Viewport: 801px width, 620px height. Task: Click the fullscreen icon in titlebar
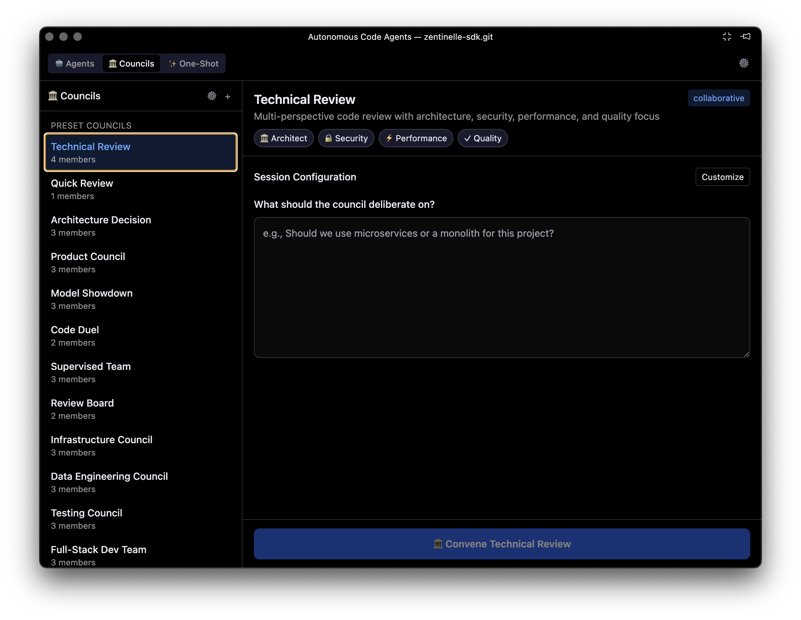click(727, 36)
